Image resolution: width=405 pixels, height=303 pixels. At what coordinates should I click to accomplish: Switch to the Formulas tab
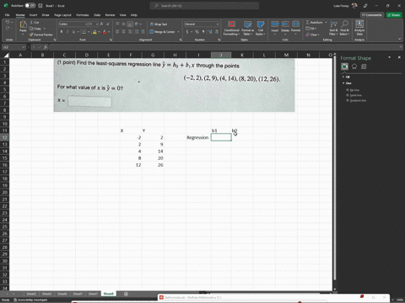[83, 15]
